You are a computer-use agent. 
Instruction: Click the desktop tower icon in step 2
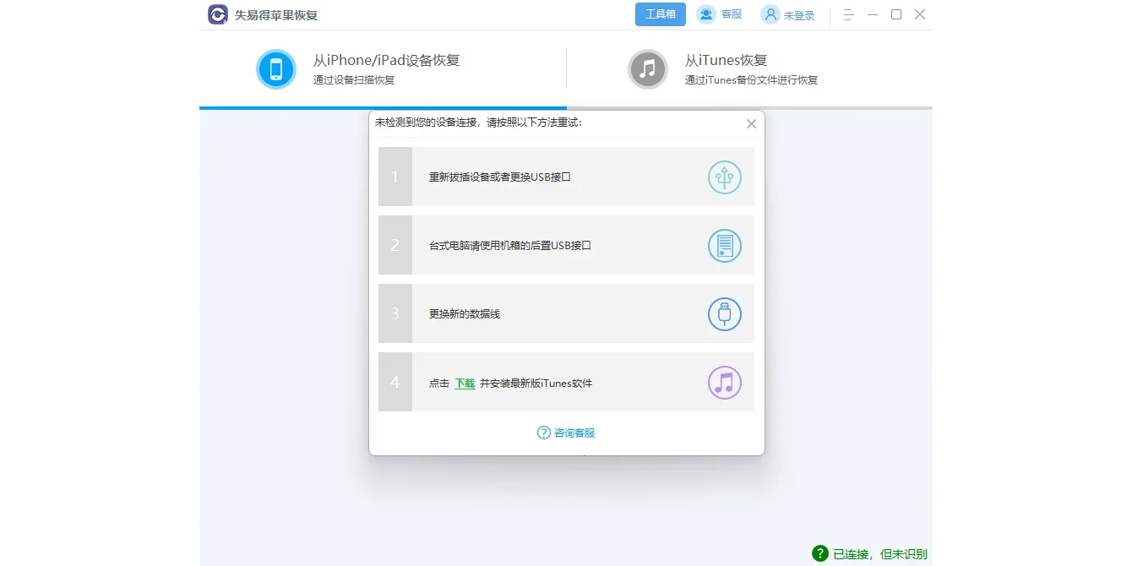(725, 246)
